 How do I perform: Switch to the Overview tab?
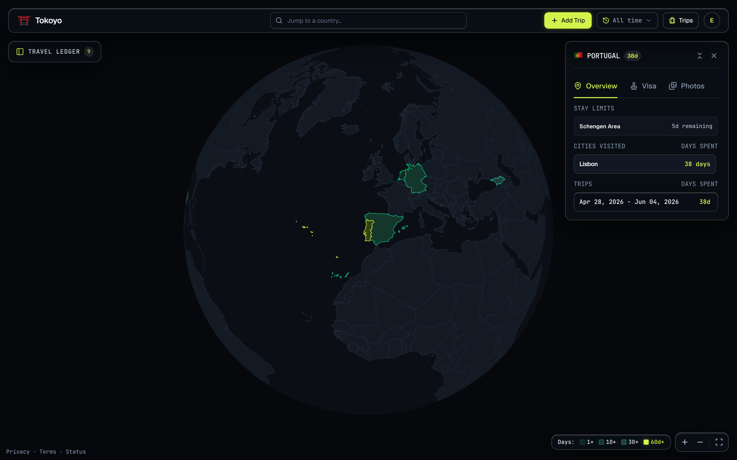pos(595,86)
